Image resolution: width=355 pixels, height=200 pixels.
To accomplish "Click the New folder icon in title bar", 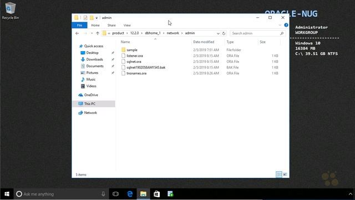I will (x=92, y=18).
